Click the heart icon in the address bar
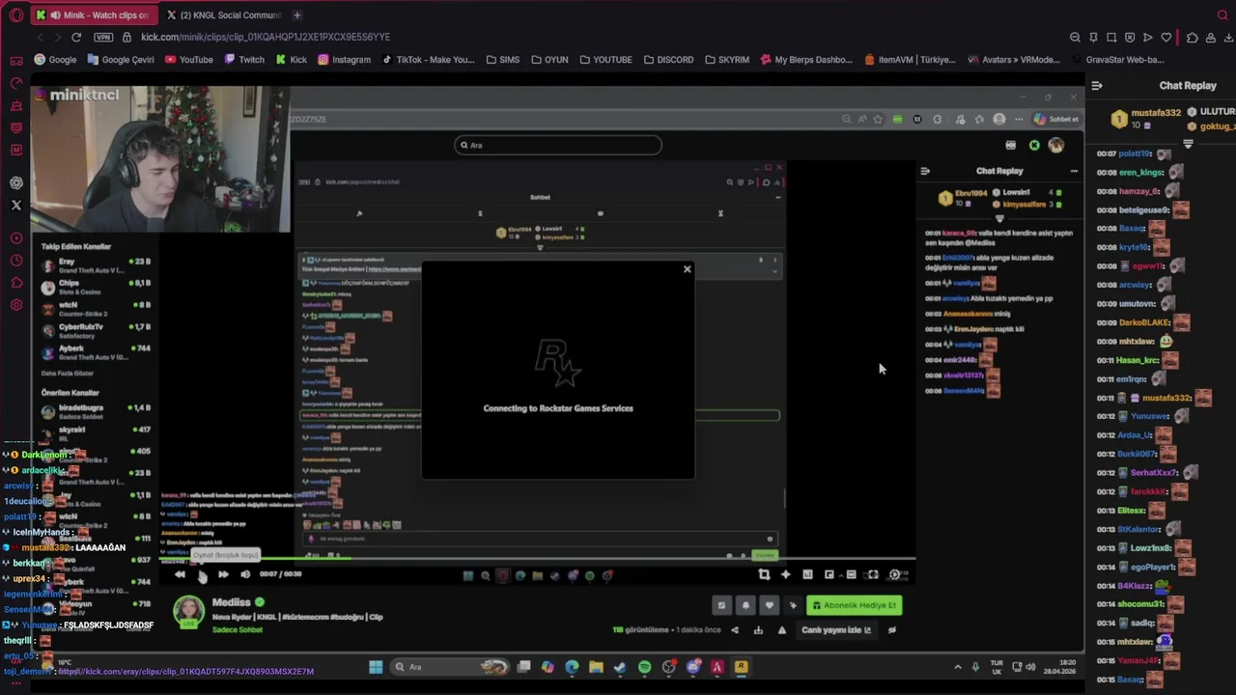This screenshot has width=1236, height=695. [x=1166, y=37]
